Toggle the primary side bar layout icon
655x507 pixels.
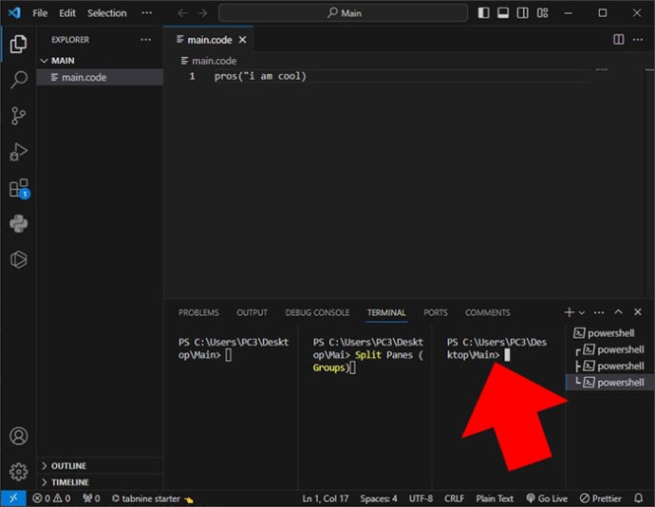pyautogui.click(x=484, y=13)
